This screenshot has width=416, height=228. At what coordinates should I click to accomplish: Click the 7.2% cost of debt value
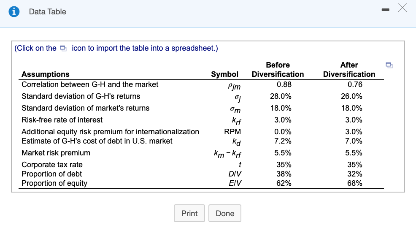[283, 141]
